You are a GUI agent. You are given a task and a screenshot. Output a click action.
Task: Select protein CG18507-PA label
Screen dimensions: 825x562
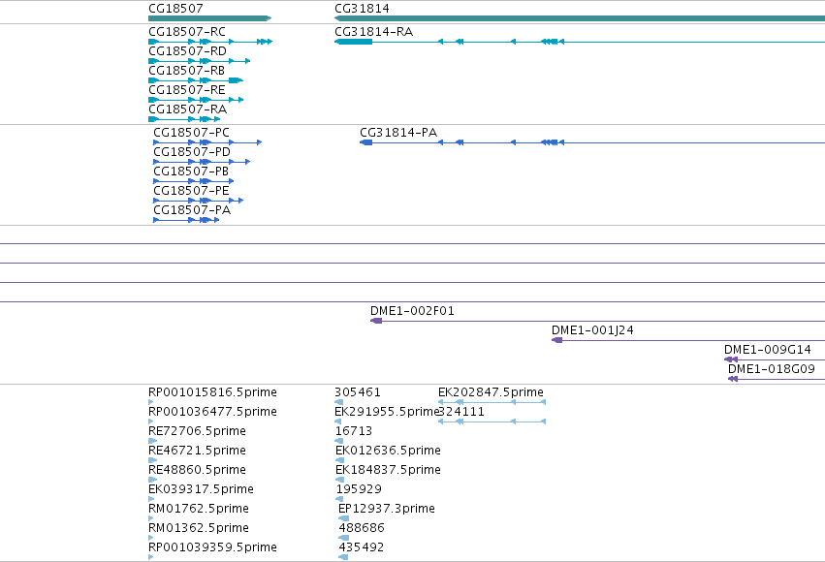(x=192, y=210)
